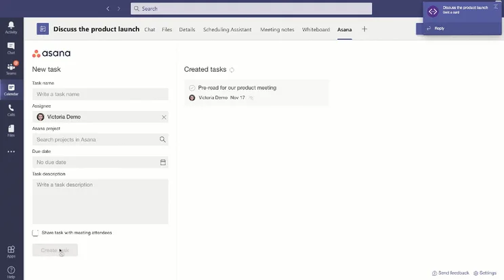Toggle Share task with meeting attendees checkbox

pos(35,233)
